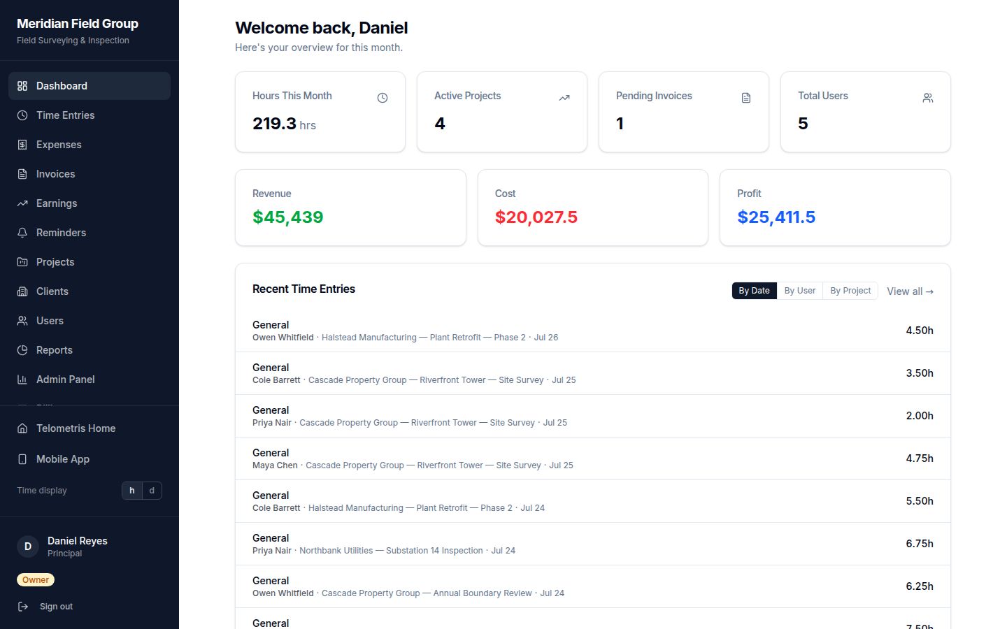Click the Reports pie chart icon

[x=22, y=350]
